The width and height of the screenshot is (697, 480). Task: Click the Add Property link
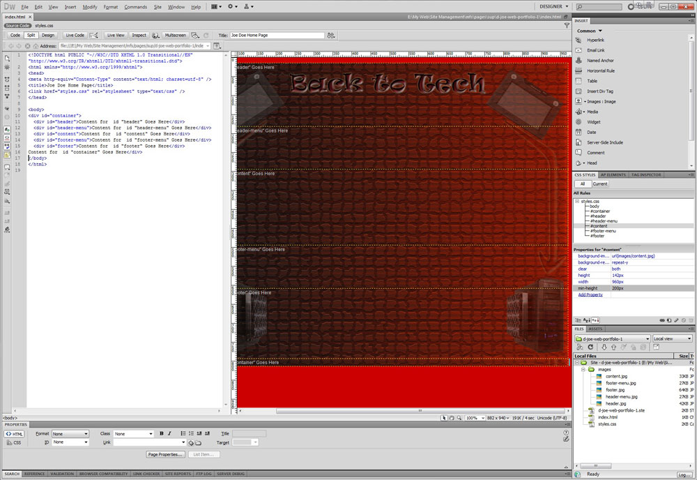coord(590,294)
